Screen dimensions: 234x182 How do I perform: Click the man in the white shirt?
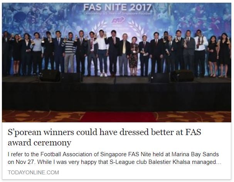click(103, 53)
